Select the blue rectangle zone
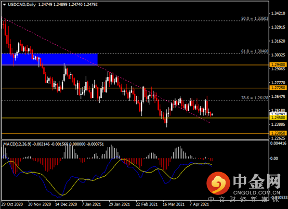 click(49, 59)
